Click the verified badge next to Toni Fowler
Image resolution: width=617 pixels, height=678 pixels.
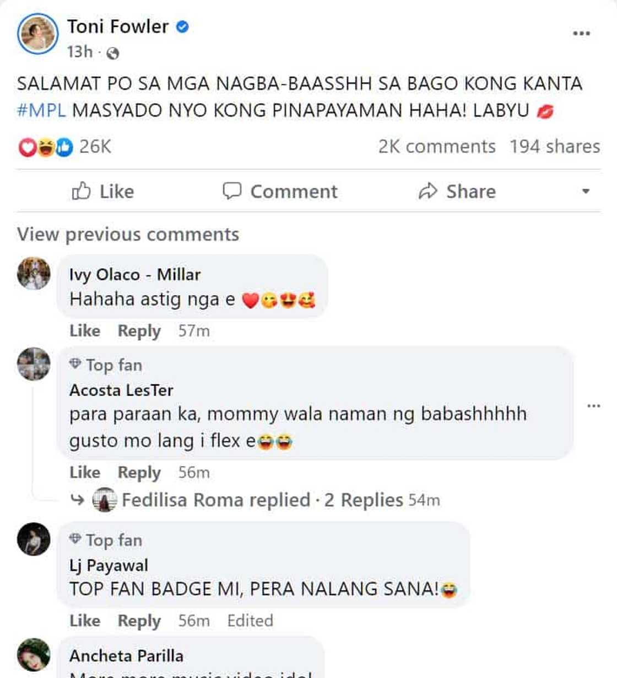[x=182, y=26]
